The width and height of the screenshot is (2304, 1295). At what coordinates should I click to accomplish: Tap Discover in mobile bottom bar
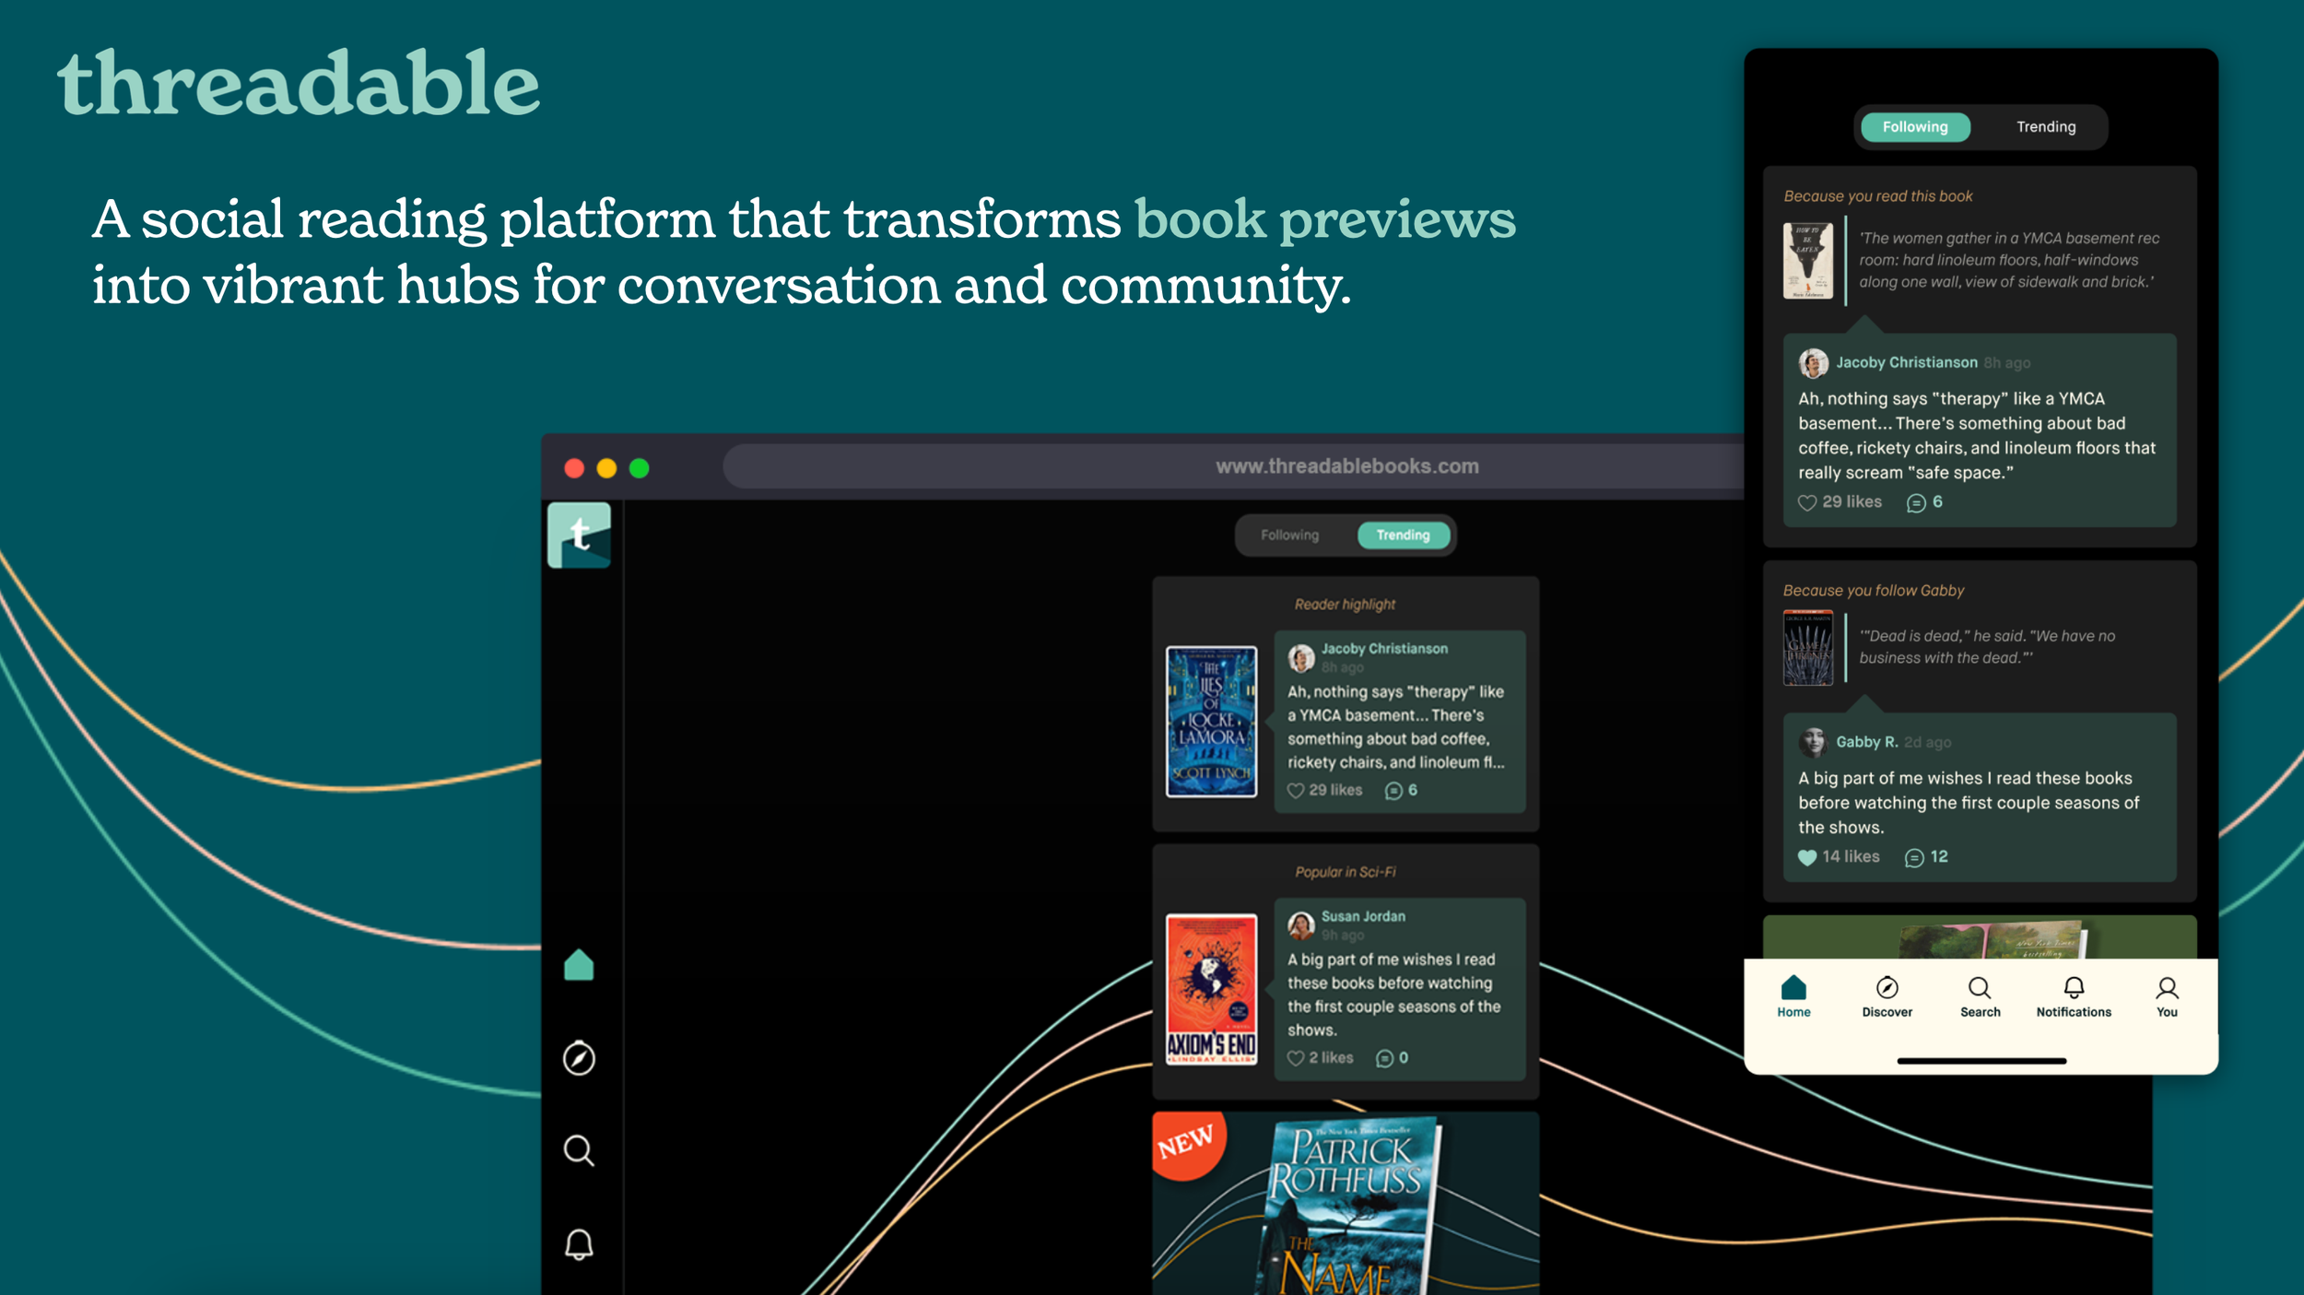[1887, 995]
